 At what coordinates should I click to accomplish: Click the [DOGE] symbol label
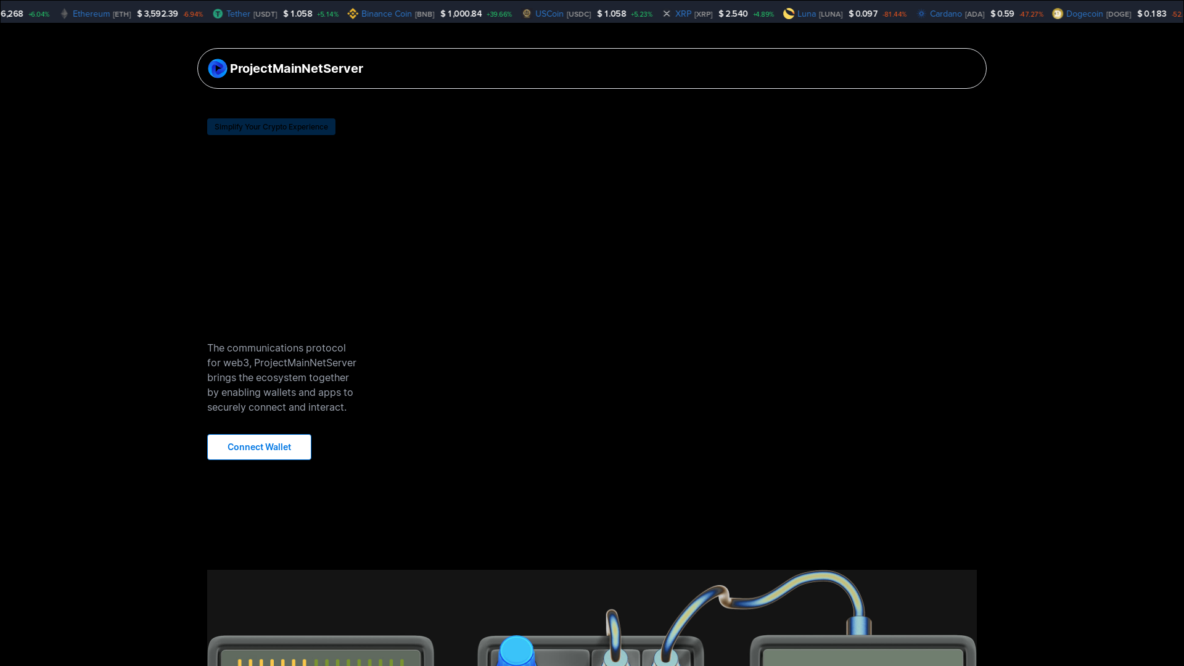(x=1118, y=14)
